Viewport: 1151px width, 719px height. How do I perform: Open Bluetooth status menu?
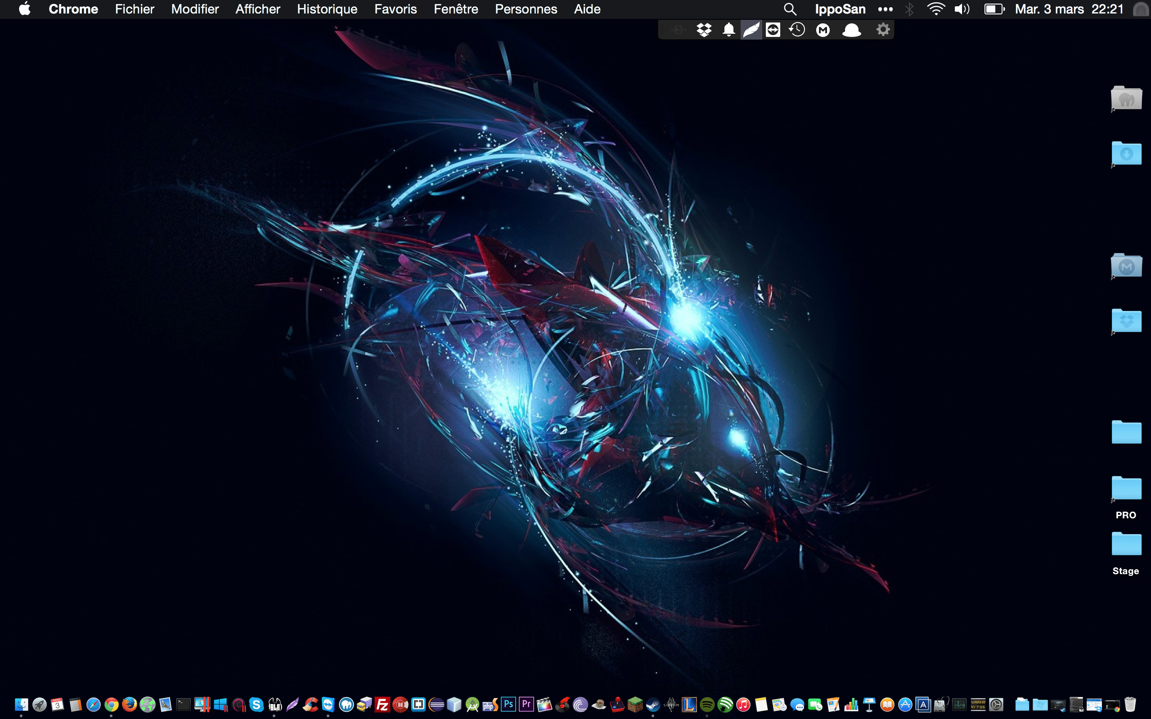[x=909, y=9]
